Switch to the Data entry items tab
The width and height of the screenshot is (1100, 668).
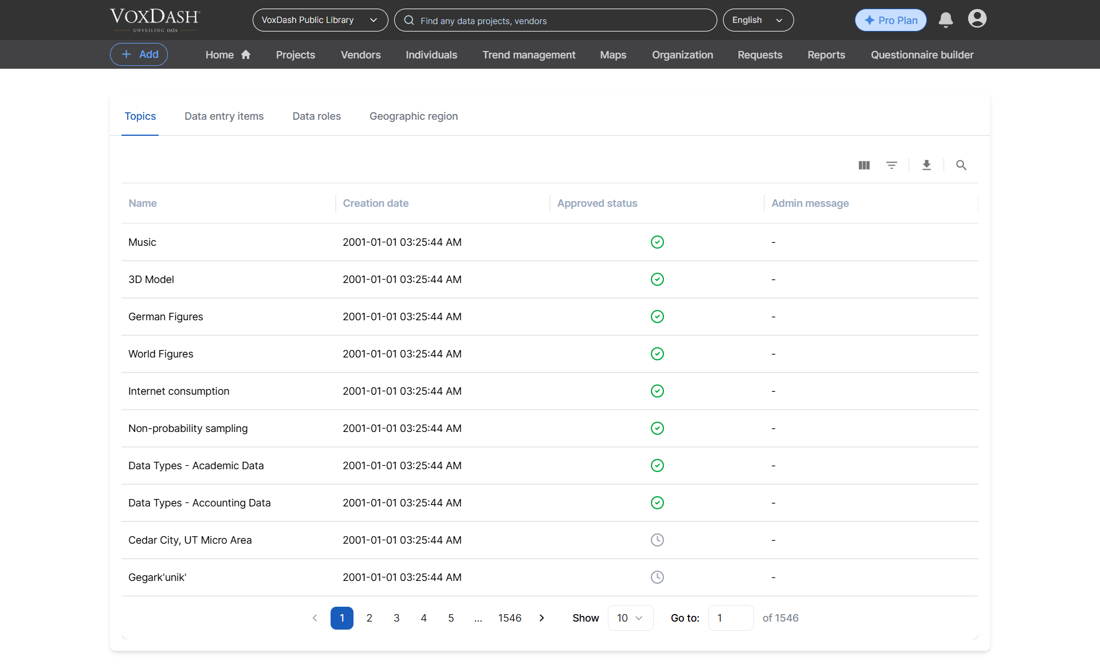[x=224, y=116]
